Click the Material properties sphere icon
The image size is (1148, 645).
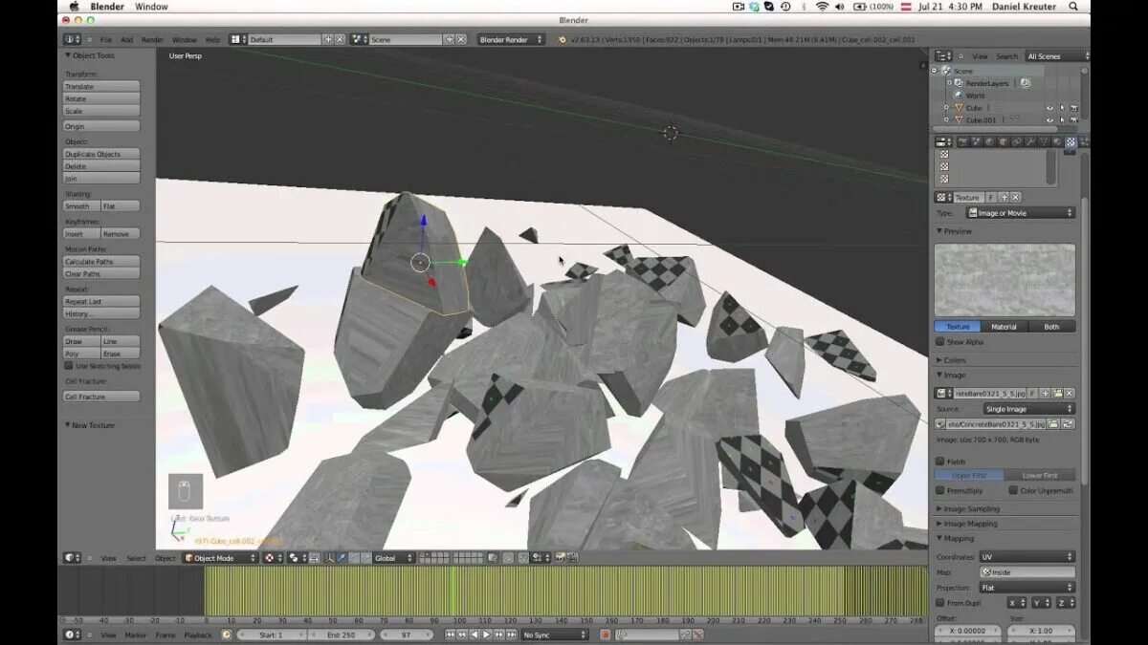point(1056,143)
